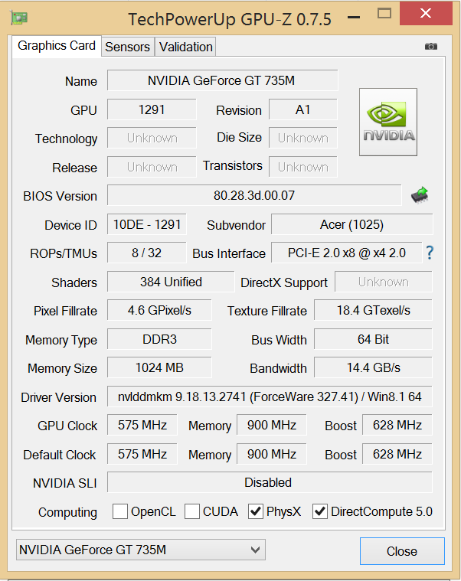Click the Subvendor value Acer (1025)
The height and width of the screenshot is (581, 461).
click(x=351, y=224)
